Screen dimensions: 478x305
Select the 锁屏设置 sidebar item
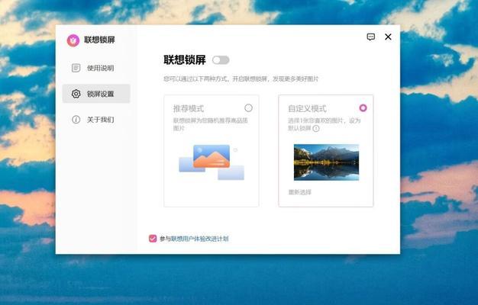point(96,94)
